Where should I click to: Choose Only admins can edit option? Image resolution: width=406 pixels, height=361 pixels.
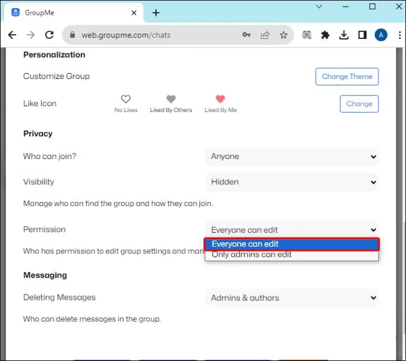click(292, 255)
